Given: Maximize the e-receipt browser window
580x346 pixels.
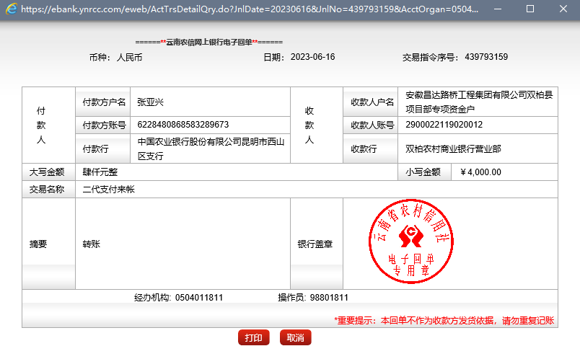Looking at the screenshot, I should [x=530, y=9].
